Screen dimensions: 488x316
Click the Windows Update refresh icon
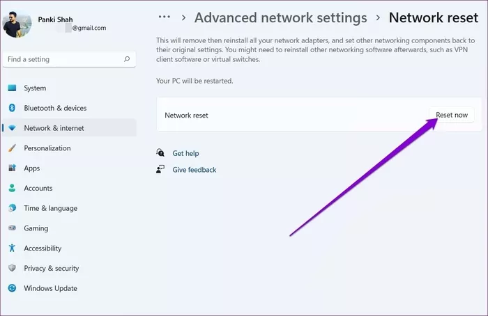click(x=12, y=288)
